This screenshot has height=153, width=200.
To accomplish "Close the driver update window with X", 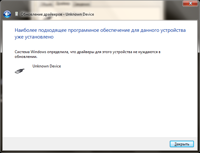I will [190, 3].
